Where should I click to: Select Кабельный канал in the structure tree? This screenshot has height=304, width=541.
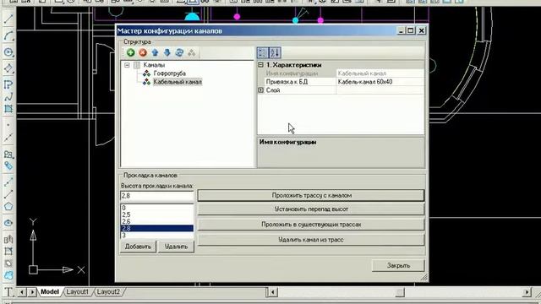tap(178, 82)
